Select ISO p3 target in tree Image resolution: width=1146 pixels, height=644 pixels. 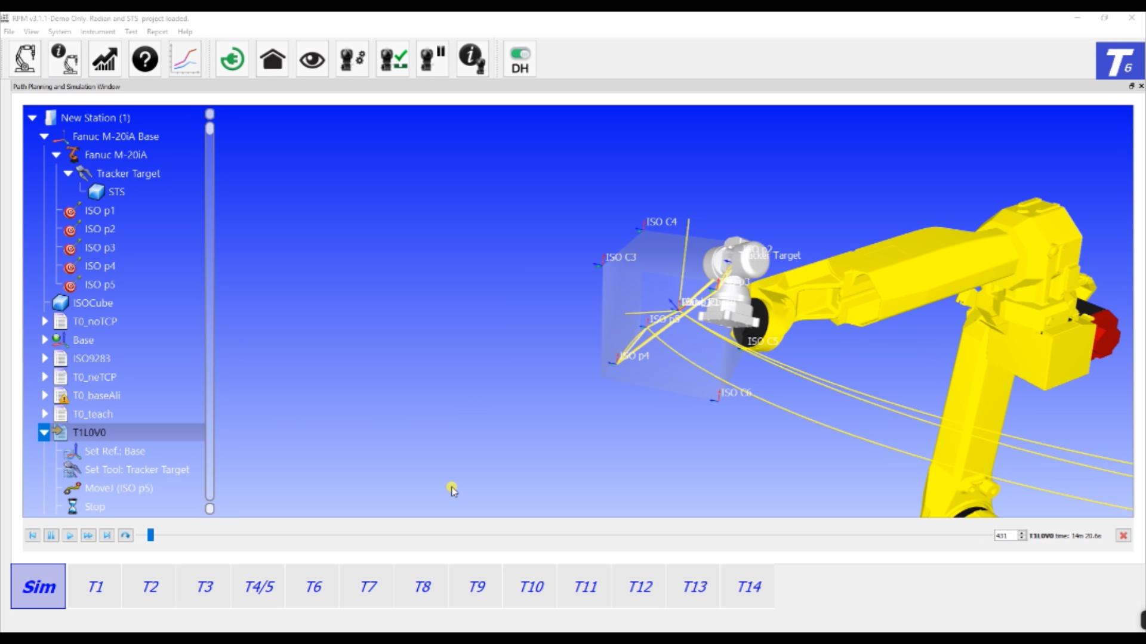coord(100,247)
